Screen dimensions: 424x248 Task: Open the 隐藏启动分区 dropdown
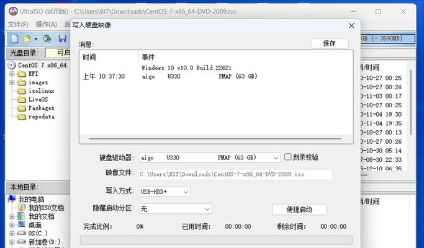point(207,209)
